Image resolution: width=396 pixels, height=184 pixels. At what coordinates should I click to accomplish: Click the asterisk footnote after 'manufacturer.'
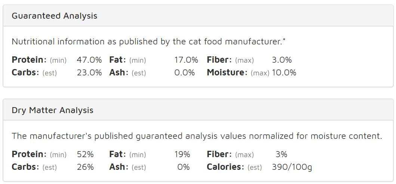click(x=284, y=40)
